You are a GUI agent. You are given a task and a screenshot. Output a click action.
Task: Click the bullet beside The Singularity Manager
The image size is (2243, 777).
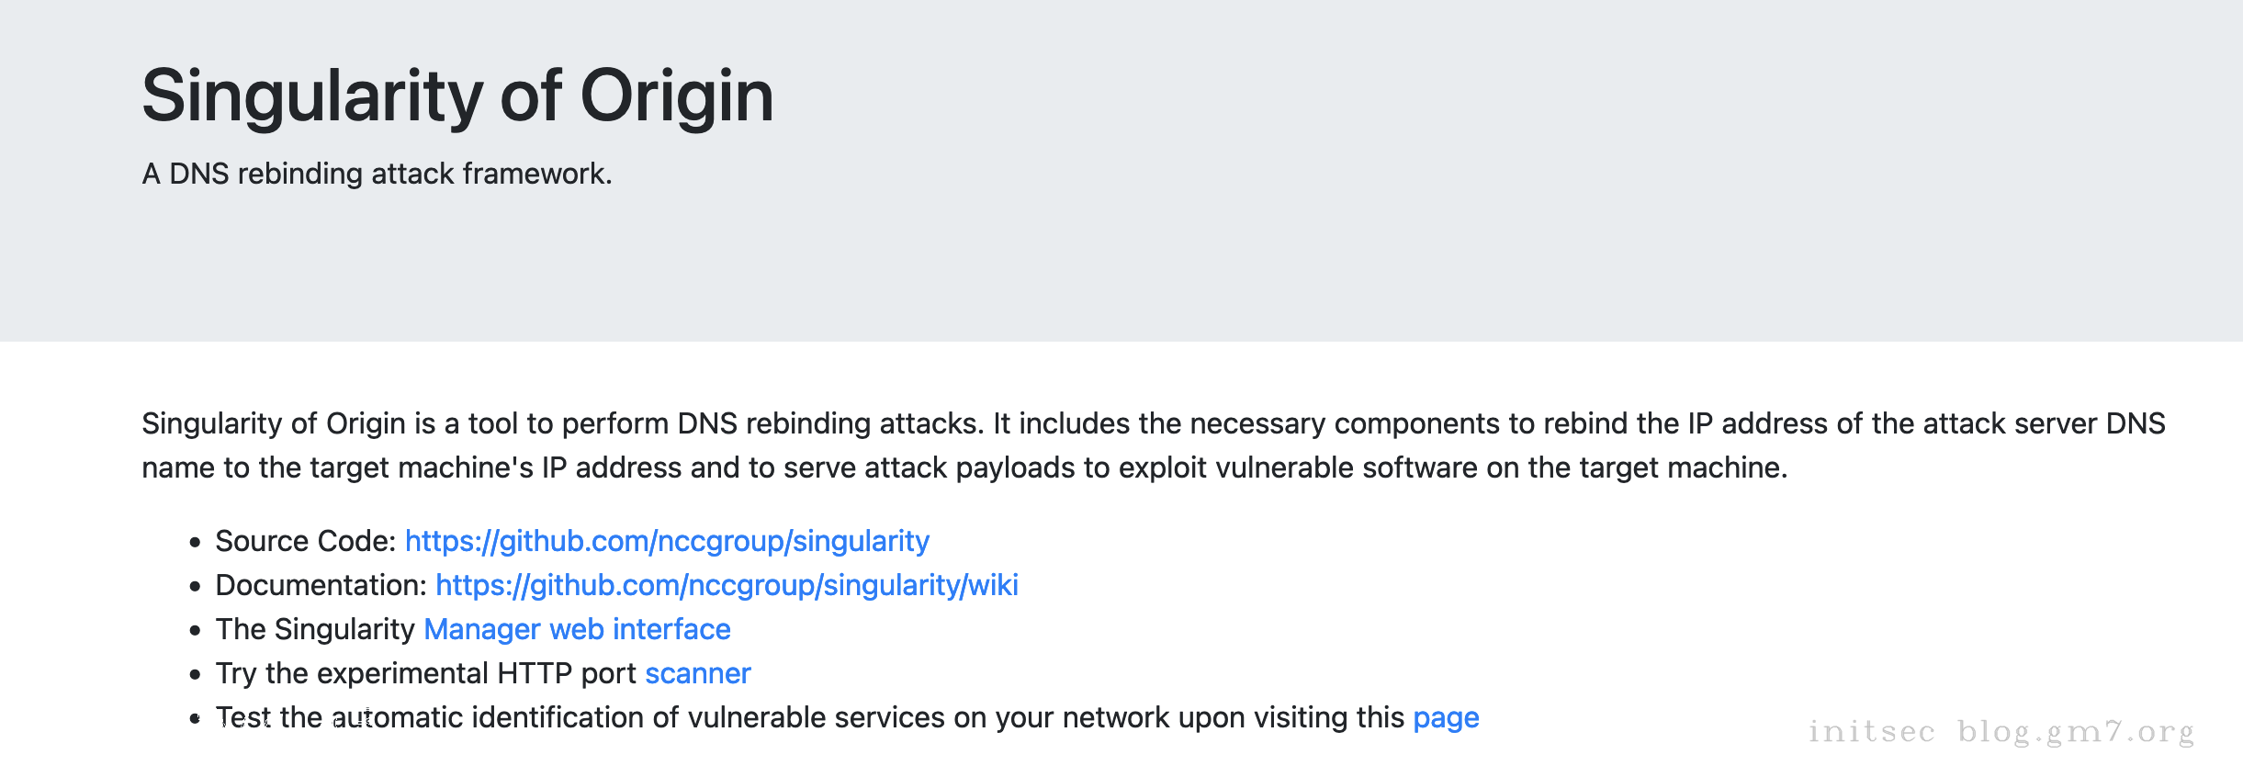195,631
